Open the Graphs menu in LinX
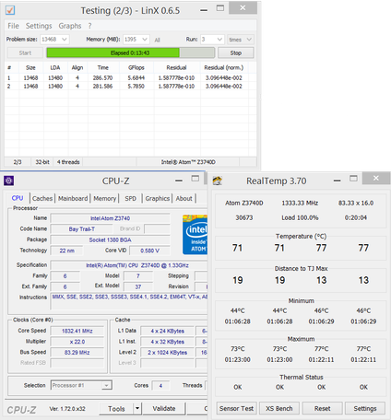The width and height of the screenshot is (391, 420). click(x=70, y=26)
